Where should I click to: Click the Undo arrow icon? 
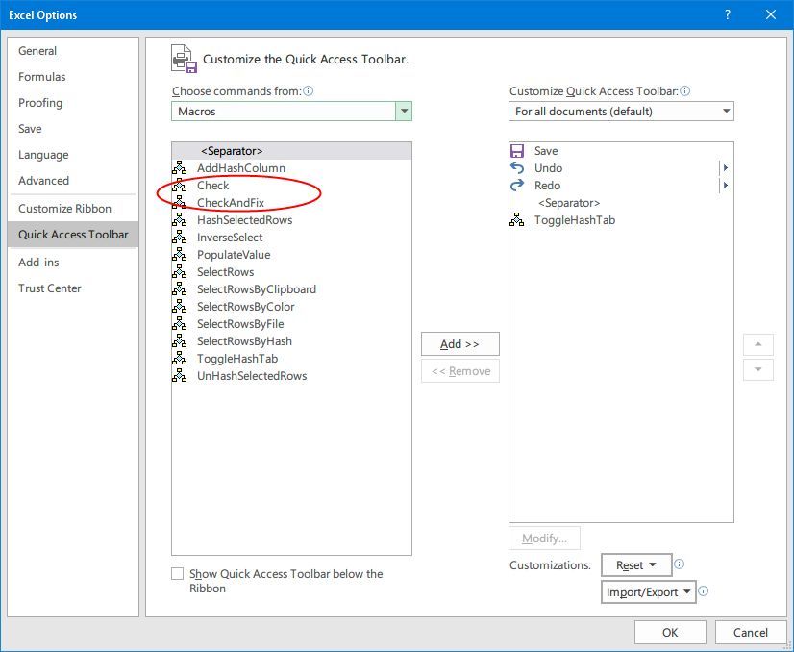click(x=517, y=167)
